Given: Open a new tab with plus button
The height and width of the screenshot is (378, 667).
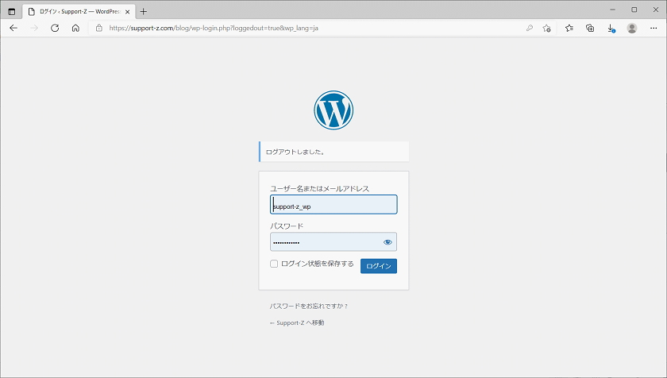Looking at the screenshot, I should (x=144, y=11).
